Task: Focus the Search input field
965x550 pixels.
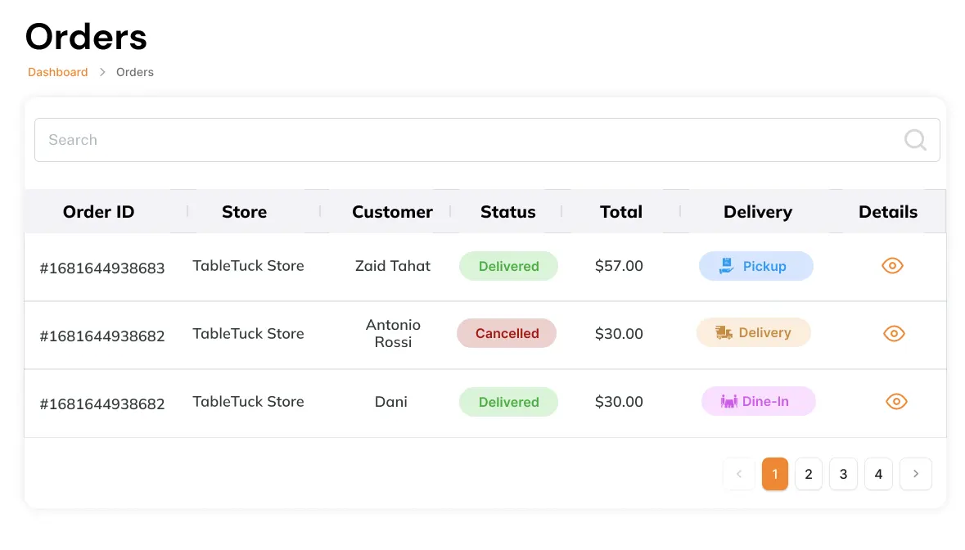Action: pyautogui.click(x=467, y=140)
